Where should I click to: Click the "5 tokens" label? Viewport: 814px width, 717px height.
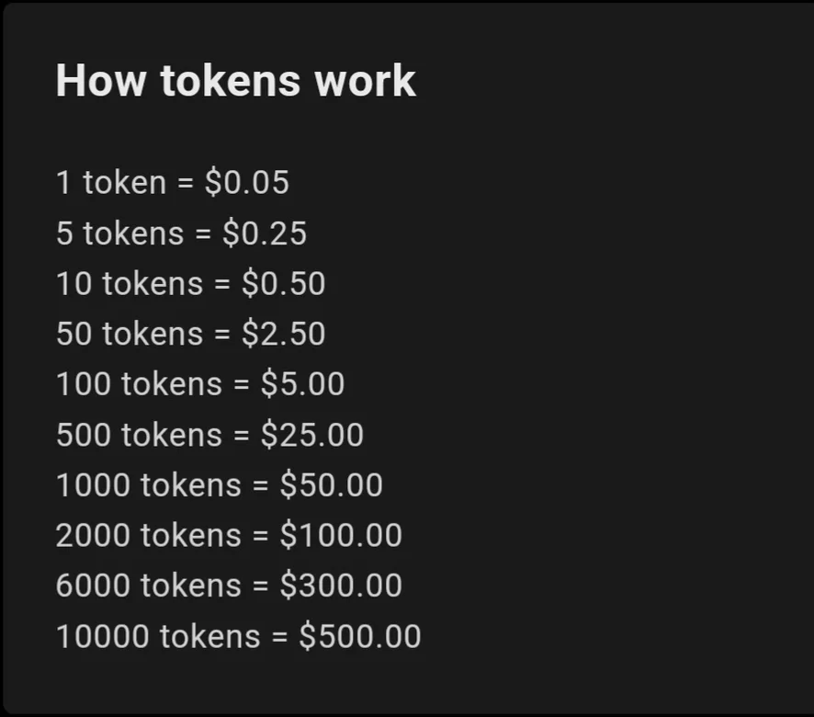119,233
